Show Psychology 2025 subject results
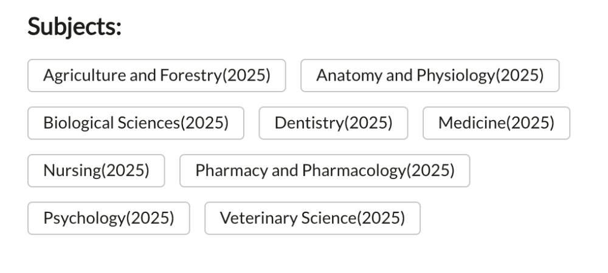This screenshot has width=608, height=273. (x=108, y=218)
